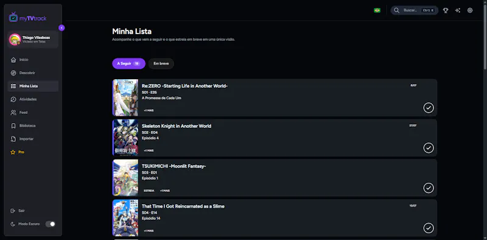This screenshot has height=240, width=487.
Task: Click the Sair label
Action: point(21,211)
